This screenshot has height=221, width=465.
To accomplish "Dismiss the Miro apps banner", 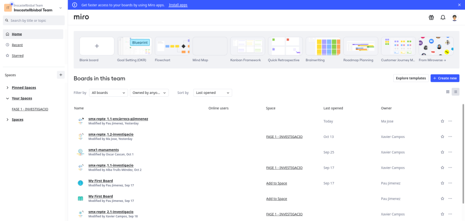I will (x=459, y=5).
